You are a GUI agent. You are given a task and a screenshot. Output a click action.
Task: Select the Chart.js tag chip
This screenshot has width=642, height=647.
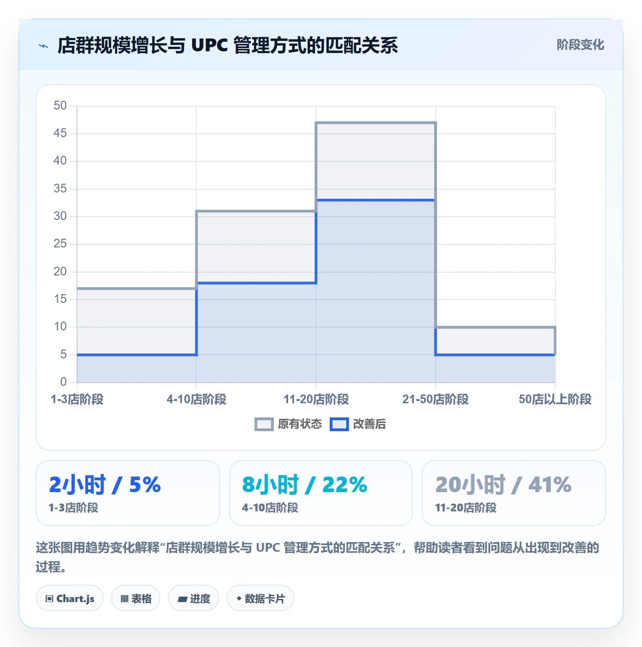[x=70, y=598]
